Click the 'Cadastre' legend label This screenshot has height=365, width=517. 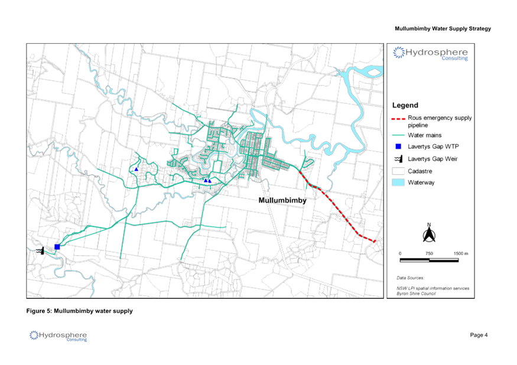pyautogui.click(x=420, y=171)
